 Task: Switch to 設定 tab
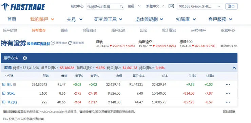click(x=143, y=30)
